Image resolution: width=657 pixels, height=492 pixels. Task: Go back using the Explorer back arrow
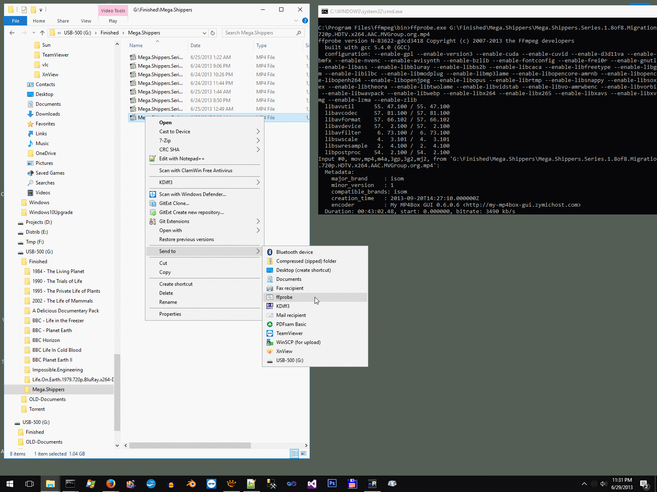12,33
